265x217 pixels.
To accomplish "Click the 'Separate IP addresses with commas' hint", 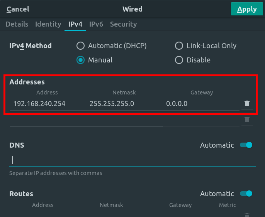I will (56, 173).
